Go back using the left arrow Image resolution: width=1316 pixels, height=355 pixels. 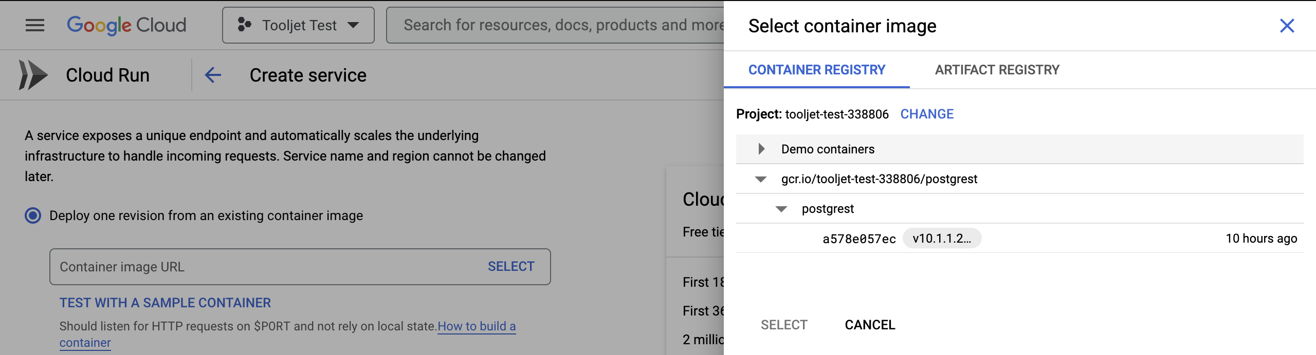pyautogui.click(x=213, y=75)
